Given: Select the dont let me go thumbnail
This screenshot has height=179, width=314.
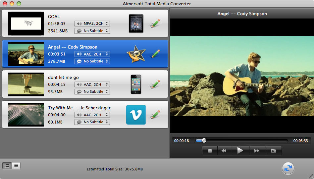Looking at the screenshot, I should point(26,84).
